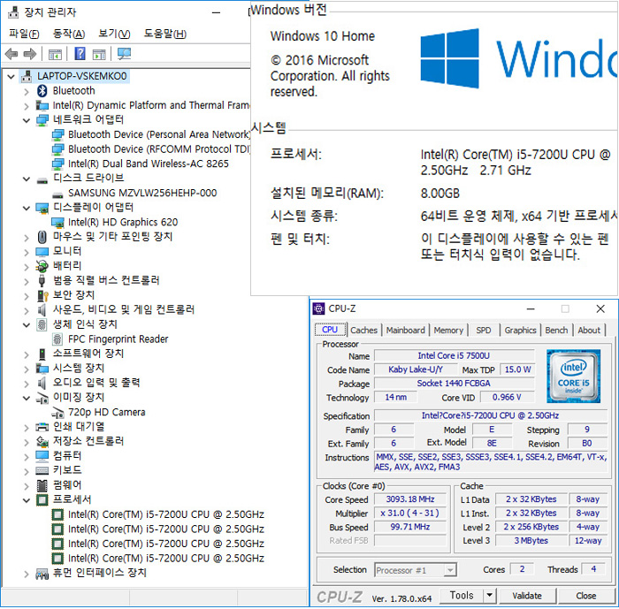
Task: Switch to the SPD tab in CPU-Z
Action: [484, 330]
